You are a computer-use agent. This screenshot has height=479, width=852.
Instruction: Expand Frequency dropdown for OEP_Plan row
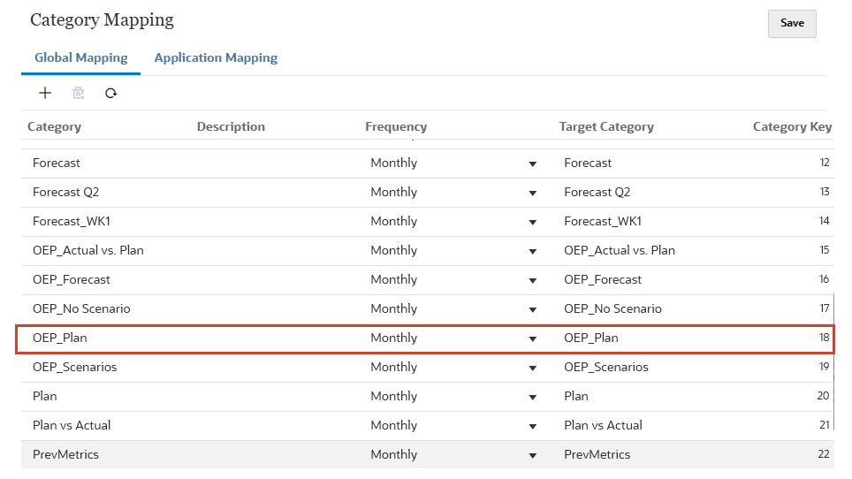tap(532, 338)
